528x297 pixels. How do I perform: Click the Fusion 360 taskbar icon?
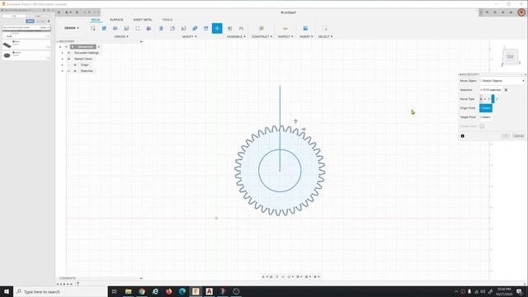(x=196, y=291)
